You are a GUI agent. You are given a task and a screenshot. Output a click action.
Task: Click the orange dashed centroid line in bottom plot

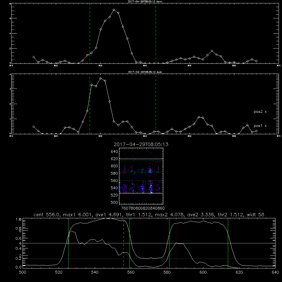[x=124, y=244]
